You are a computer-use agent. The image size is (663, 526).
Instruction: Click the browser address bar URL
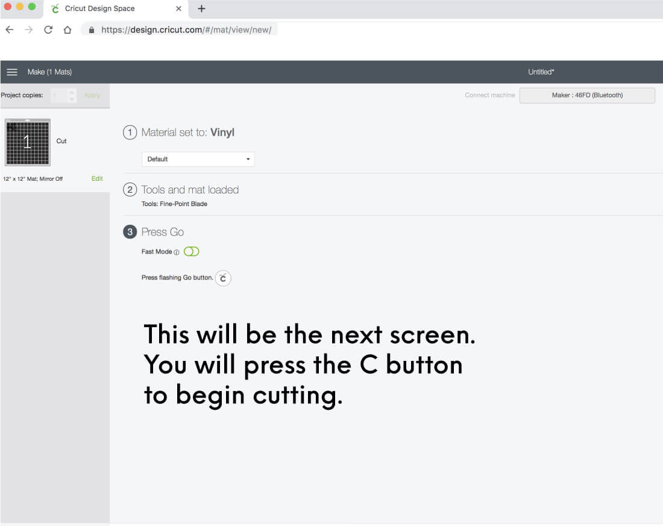point(186,30)
